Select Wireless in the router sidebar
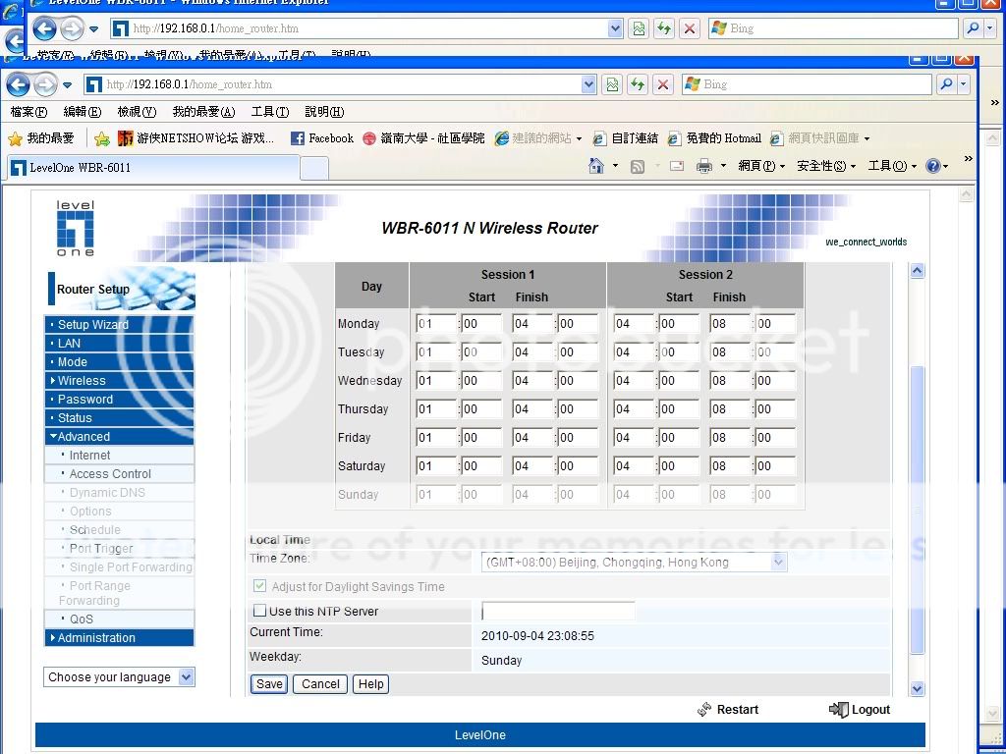 tap(82, 381)
